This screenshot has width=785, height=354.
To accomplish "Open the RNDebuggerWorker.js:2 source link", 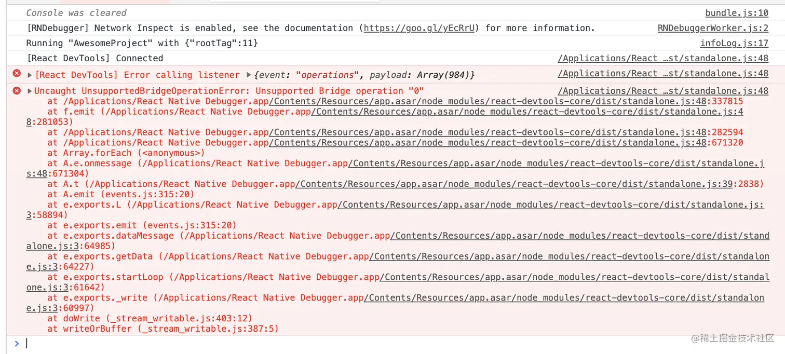I will (713, 28).
